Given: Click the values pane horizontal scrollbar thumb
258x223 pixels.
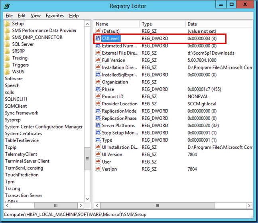Looking at the screenshot, I should pos(158,205).
